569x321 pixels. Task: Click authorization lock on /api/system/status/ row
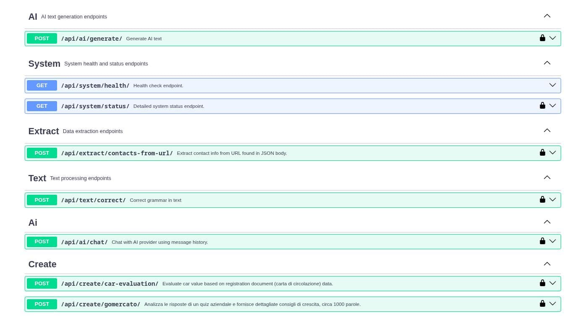tap(542, 106)
